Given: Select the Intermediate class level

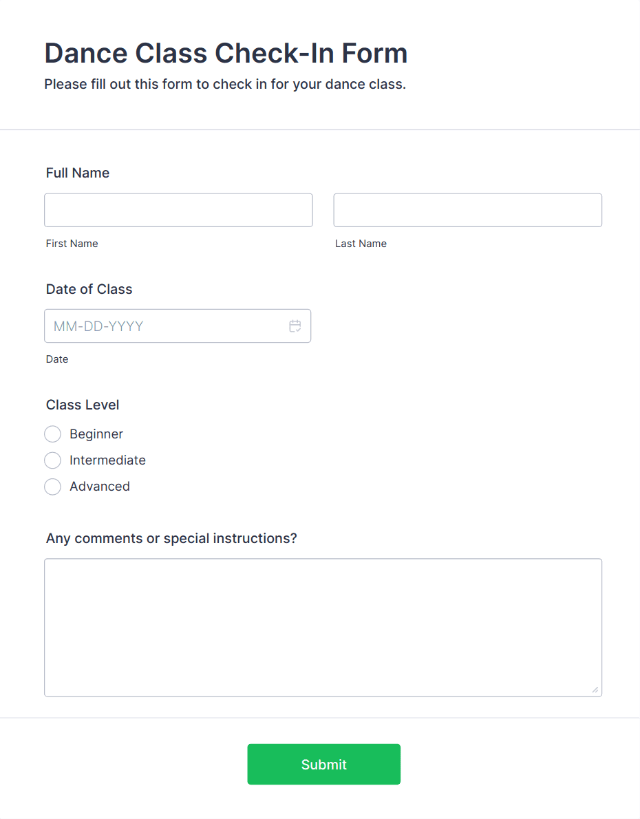Looking at the screenshot, I should coord(52,460).
